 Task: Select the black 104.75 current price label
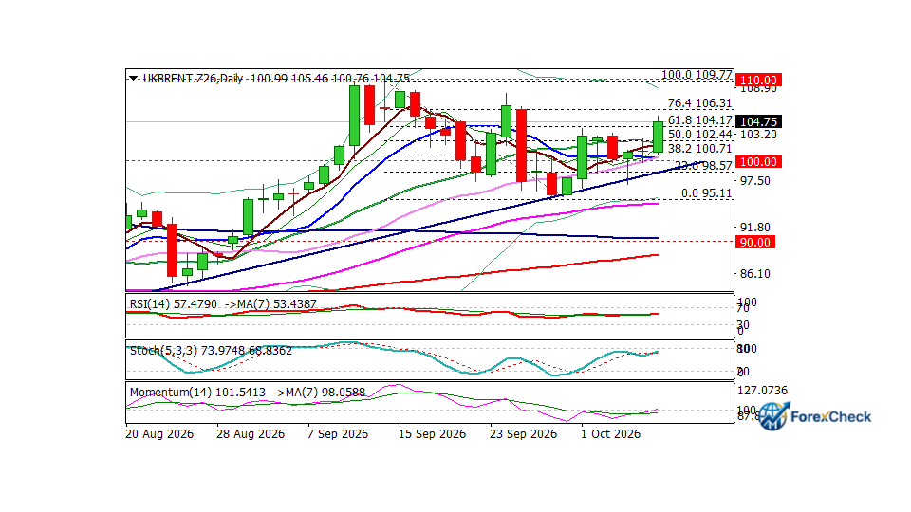[x=759, y=121]
